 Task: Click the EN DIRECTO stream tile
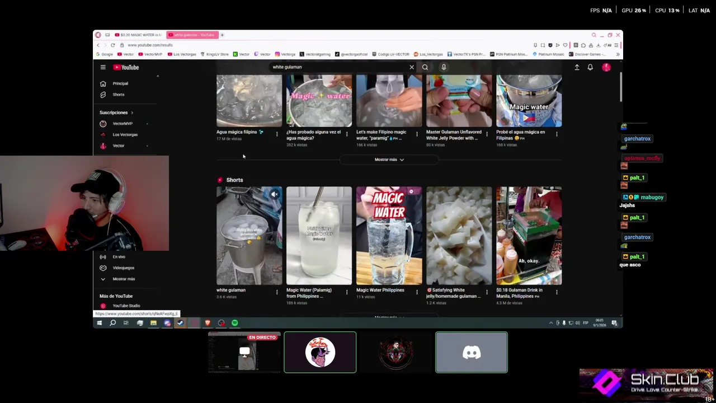click(x=244, y=352)
